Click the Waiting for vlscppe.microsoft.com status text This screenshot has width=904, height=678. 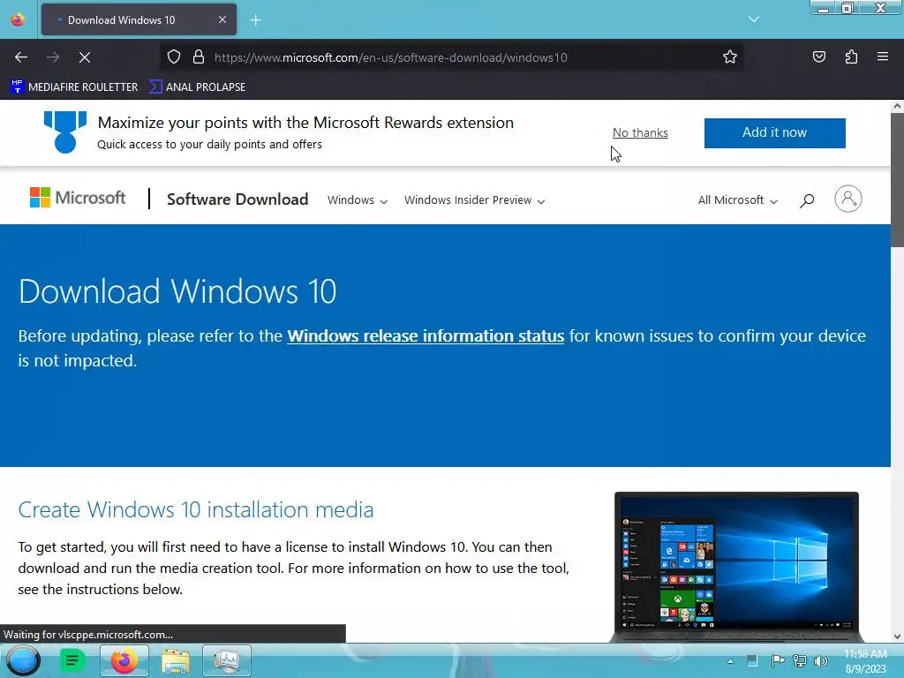88,634
